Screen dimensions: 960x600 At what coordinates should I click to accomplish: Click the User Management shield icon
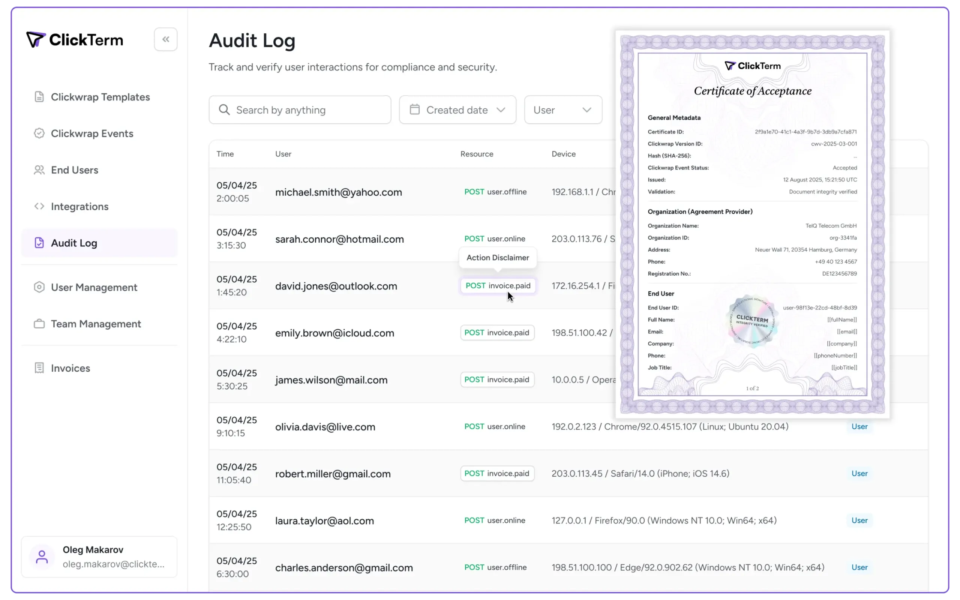point(39,287)
